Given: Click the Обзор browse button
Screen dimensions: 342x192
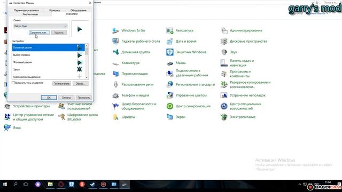Looking at the screenshot, I should 80,84.
